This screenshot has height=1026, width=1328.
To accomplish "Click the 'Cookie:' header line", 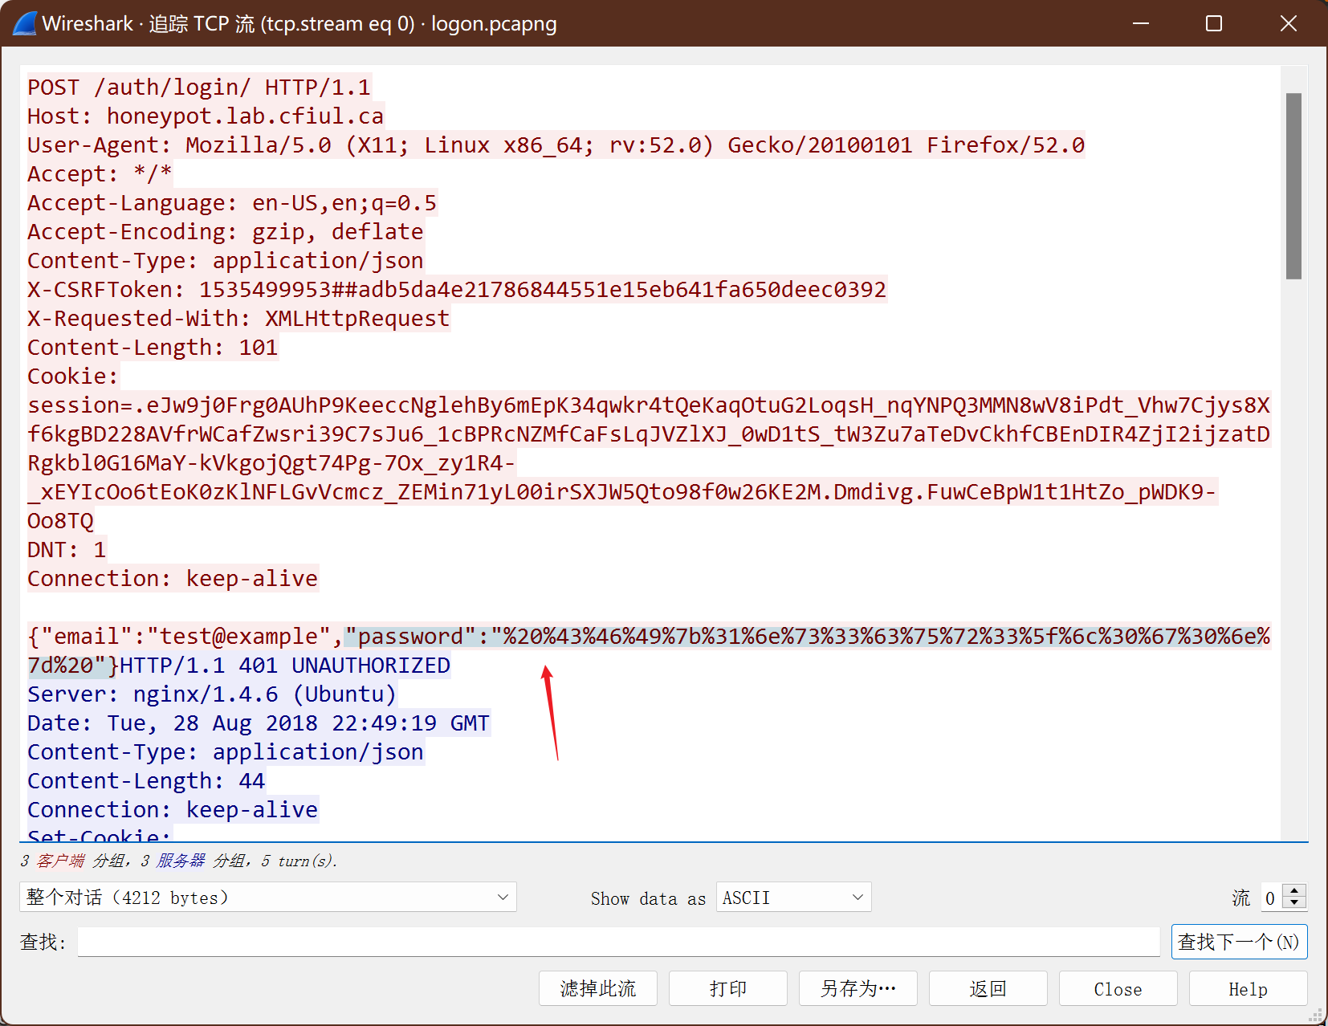I will click(73, 376).
